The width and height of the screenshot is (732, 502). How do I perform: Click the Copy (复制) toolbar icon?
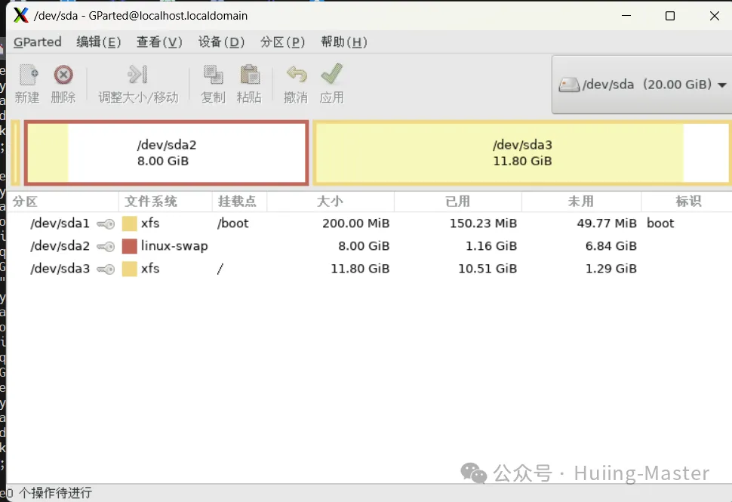pos(214,75)
